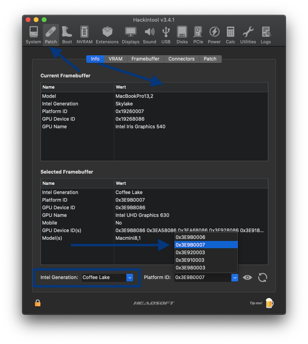Select the Intel Iris Graphics 540 value
This screenshot has width=308, height=344.
click(x=140, y=127)
